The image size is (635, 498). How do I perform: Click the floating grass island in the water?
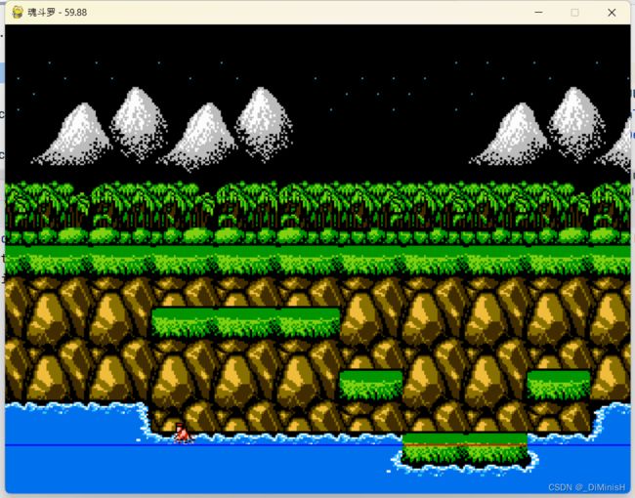point(465,449)
